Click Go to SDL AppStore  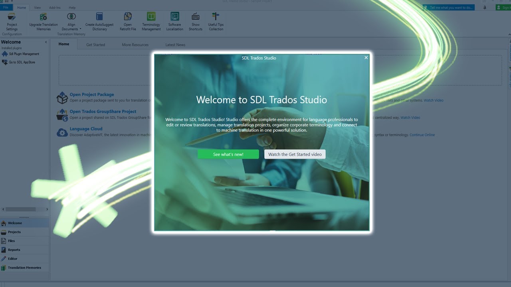coord(18,62)
